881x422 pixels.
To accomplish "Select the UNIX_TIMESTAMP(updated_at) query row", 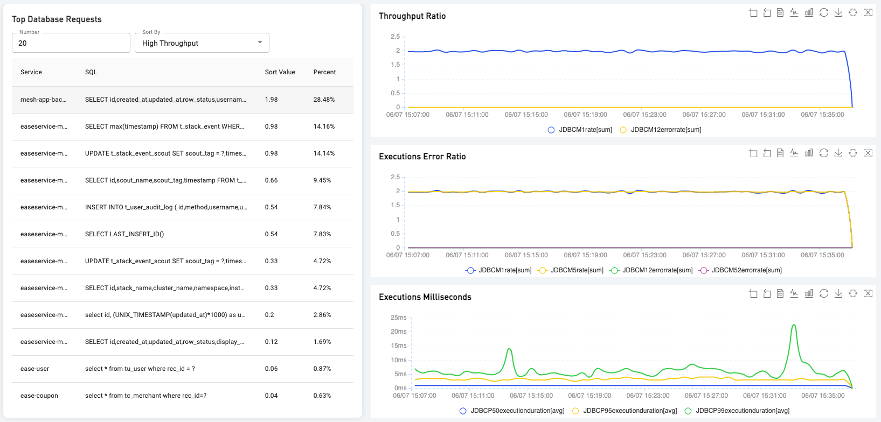I will pos(183,315).
